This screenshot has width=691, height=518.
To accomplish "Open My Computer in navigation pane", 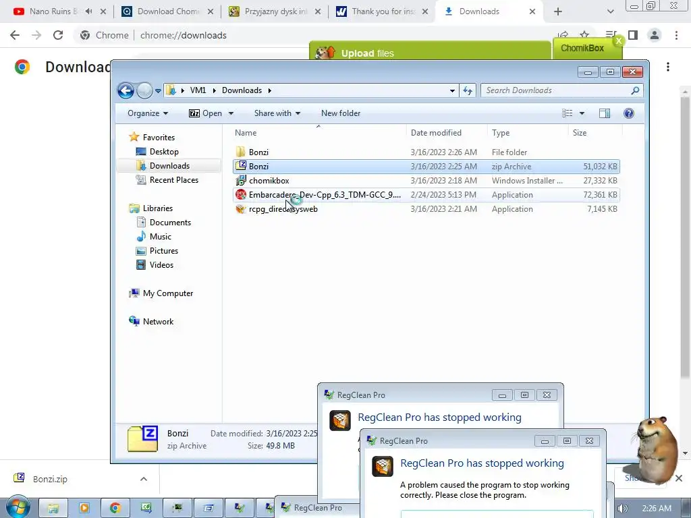I will coord(167,293).
